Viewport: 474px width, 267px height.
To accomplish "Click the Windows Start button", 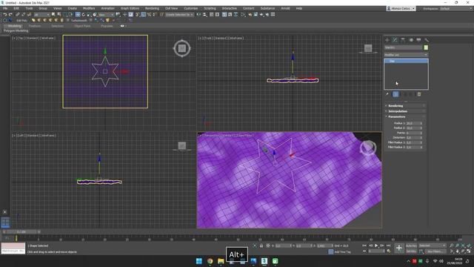I will pyautogui.click(x=199, y=261).
